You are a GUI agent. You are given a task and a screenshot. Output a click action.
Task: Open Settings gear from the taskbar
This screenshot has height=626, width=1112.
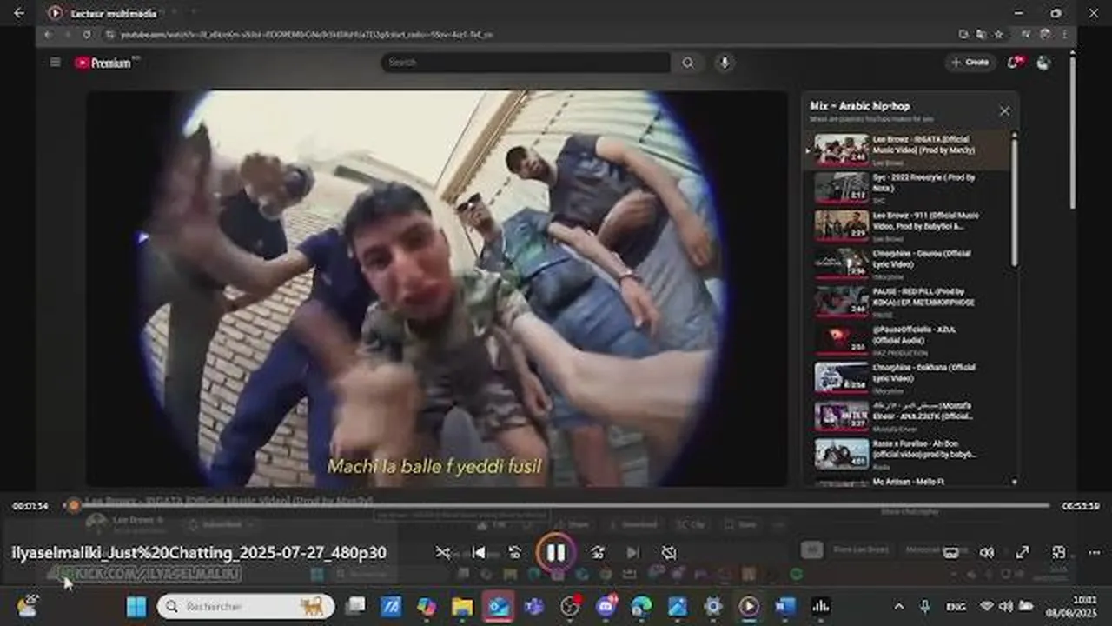[713, 606]
